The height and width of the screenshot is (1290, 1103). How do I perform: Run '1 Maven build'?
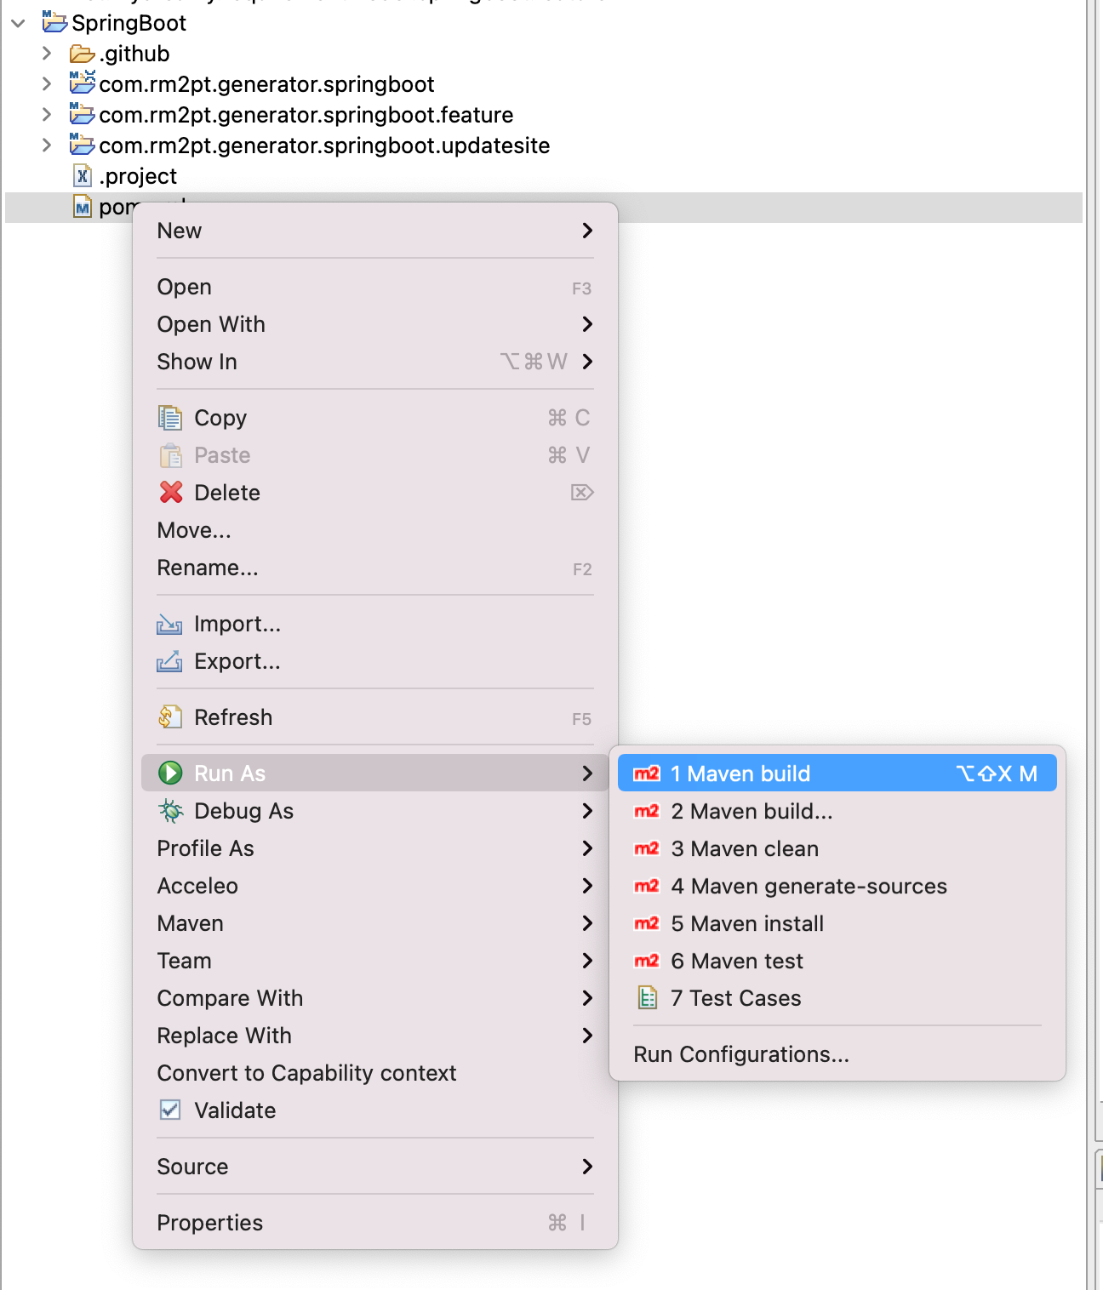(837, 773)
